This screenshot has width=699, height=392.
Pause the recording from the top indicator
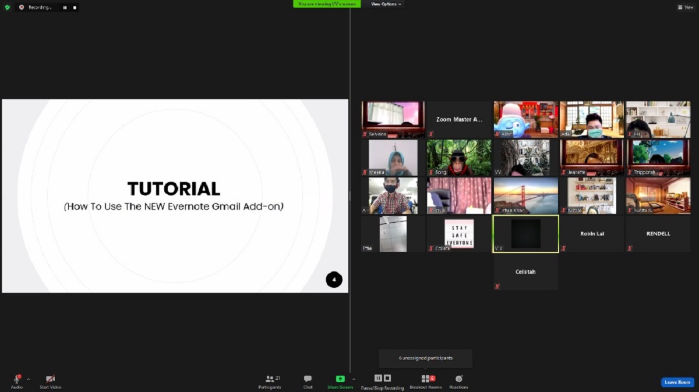click(x=65, y=8)
